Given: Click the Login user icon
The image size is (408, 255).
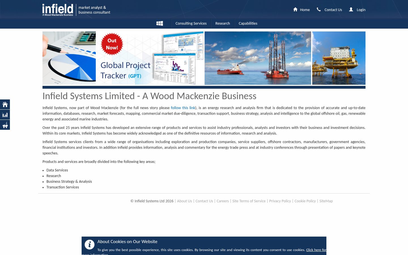Looking at the screenshot, I should (351, 9).
